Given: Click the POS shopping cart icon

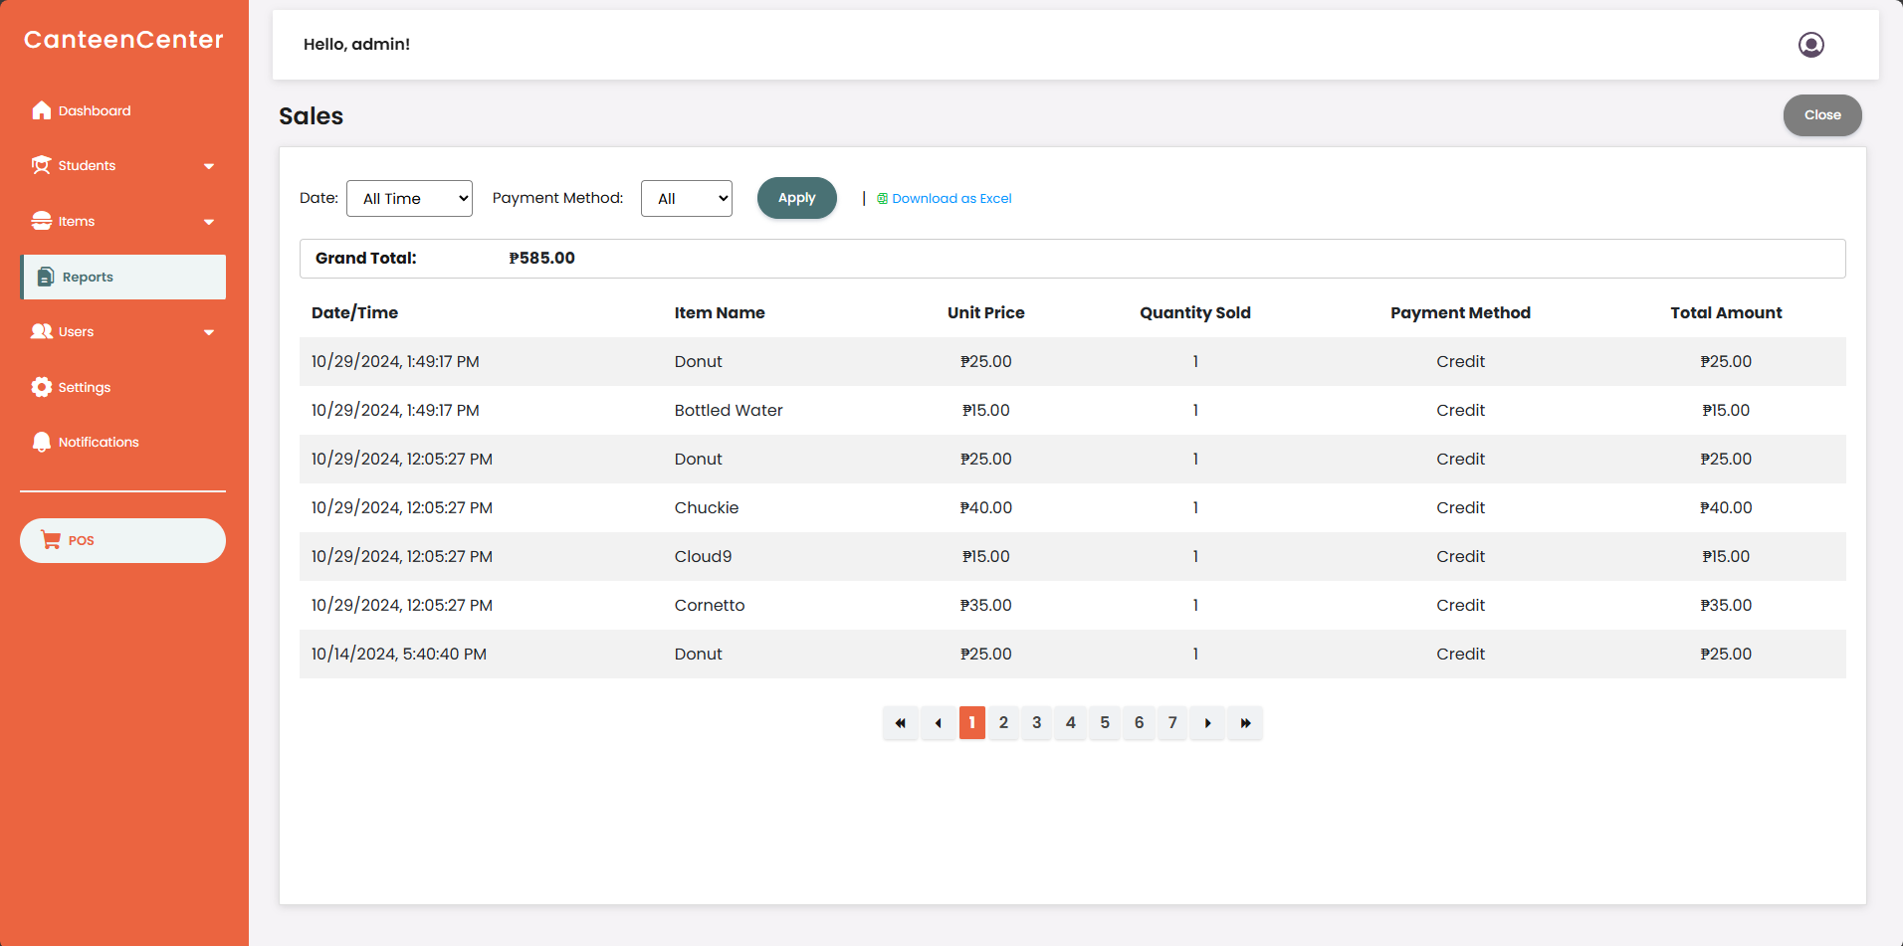Looking at the screenshot, I should (51, 540).
